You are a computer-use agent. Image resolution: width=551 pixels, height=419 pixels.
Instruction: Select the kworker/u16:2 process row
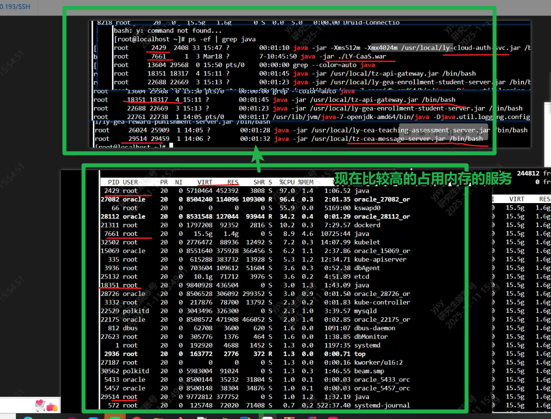point(255,363)
